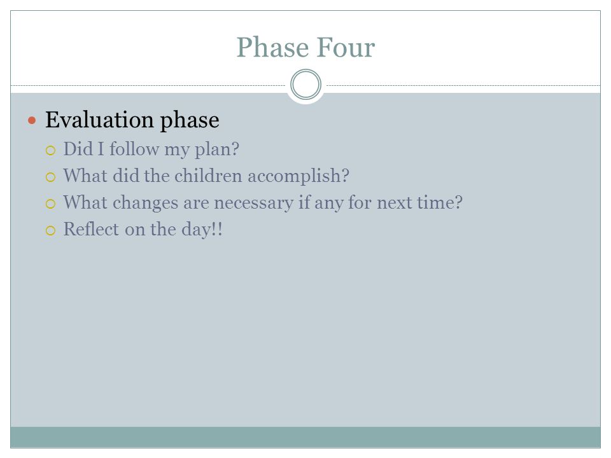Click the word "accomplish?" in the second sub-bullet
This screenshot has height=458, width=611.
pos(298,176)
